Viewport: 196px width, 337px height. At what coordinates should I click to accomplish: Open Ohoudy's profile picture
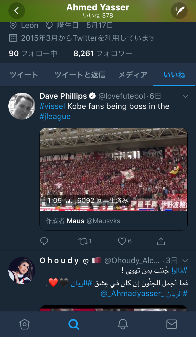coord(22,270)
